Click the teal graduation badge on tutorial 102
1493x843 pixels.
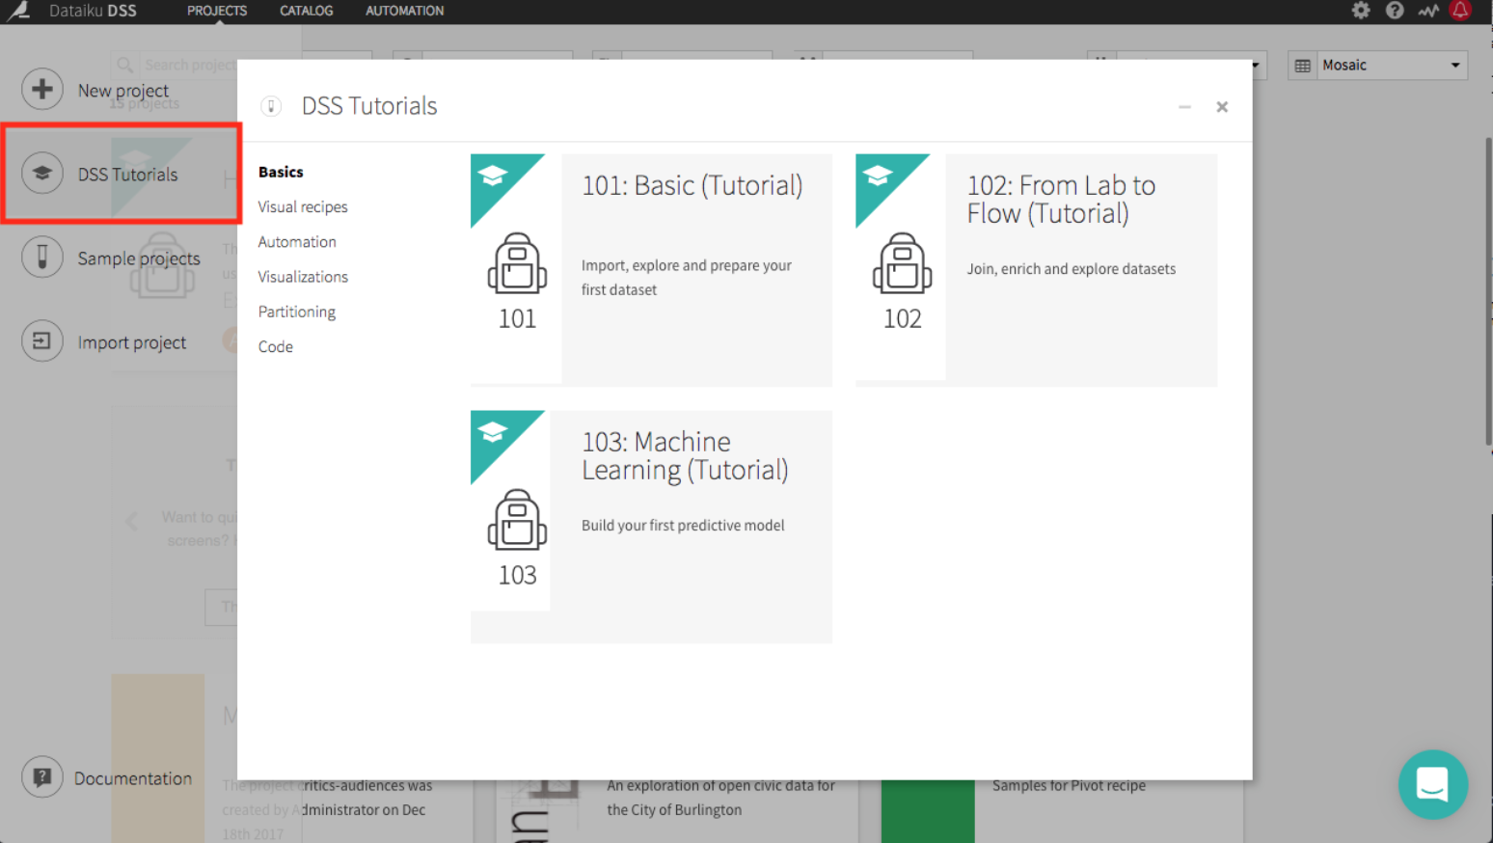[x=880, y=177]
